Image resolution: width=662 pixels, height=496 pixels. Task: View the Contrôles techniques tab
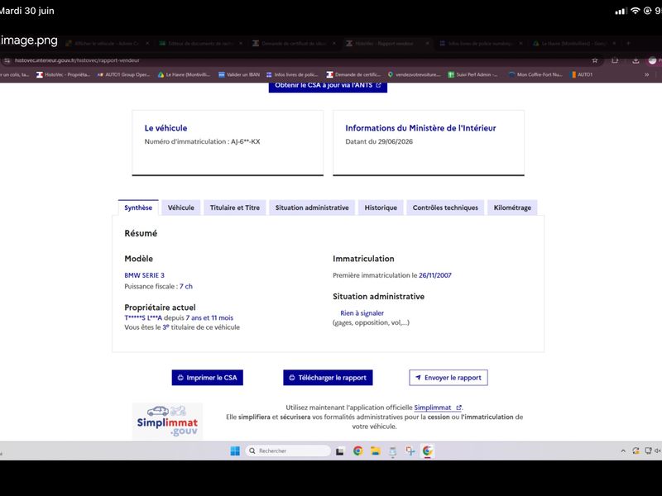(445, 207)
